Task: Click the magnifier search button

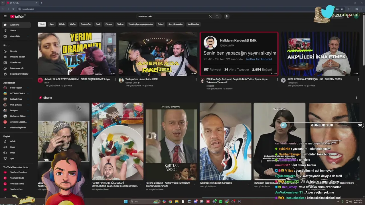Action: point(217,17)
